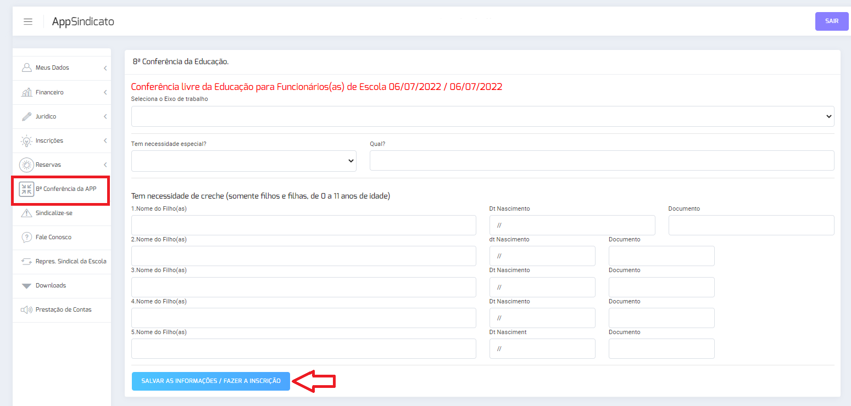
Task: Focus the 1.Nome do Filho(as) field
Action: coord(303,225)
